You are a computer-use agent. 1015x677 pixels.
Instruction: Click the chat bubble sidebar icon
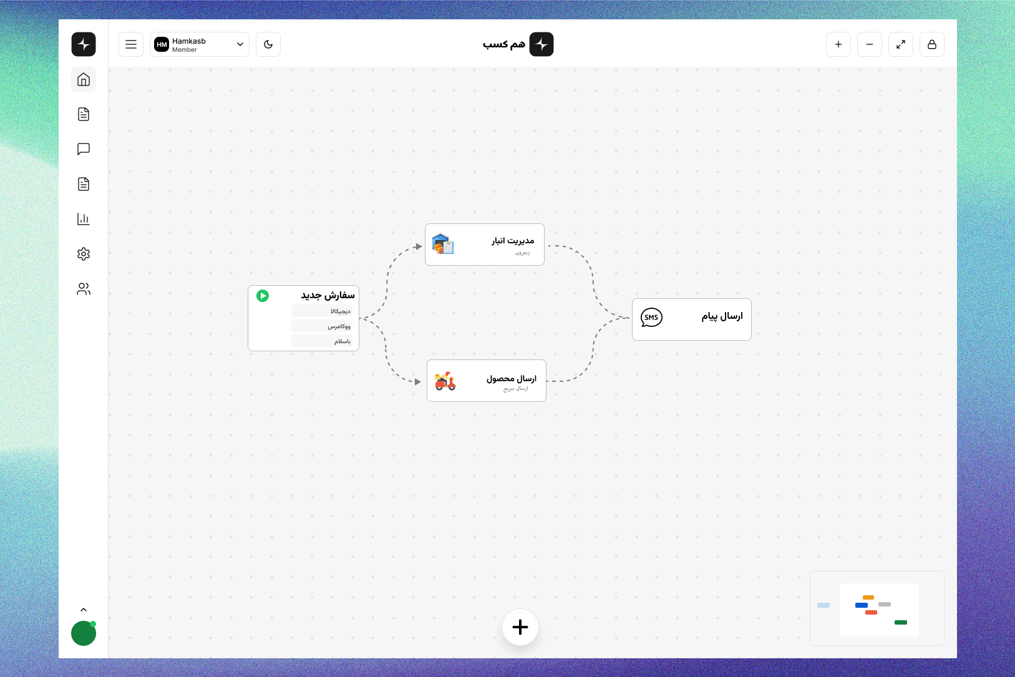pyautogui.click(x=84, y=149)
